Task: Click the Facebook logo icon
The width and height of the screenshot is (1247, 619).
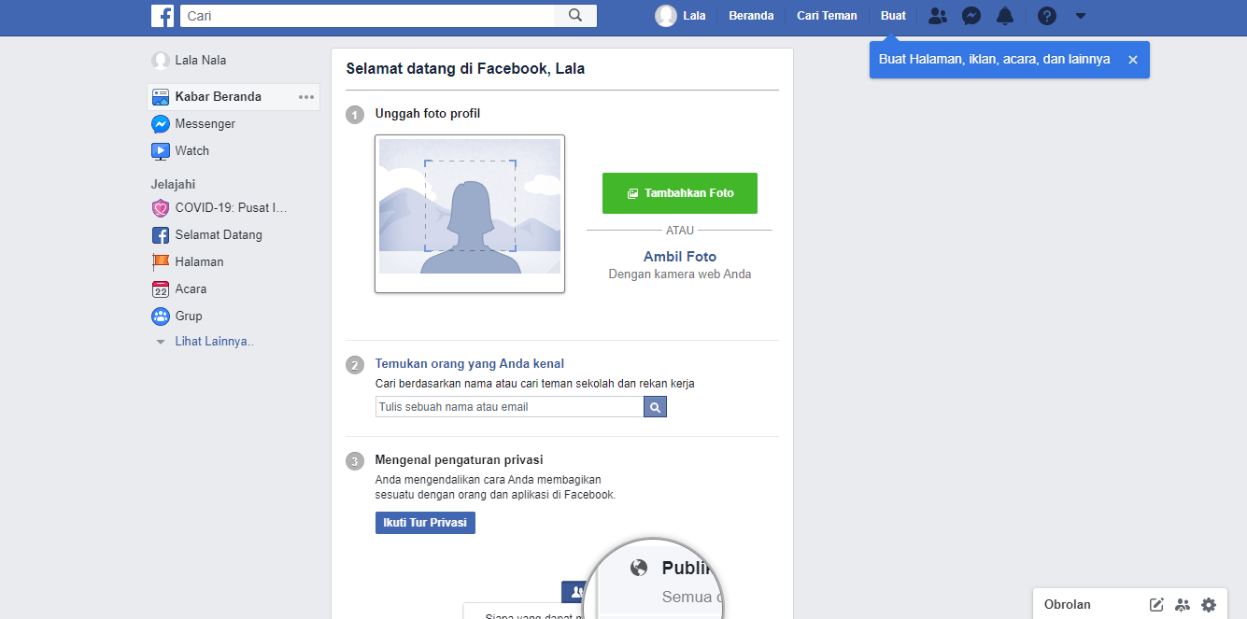Action: point(163,16)
